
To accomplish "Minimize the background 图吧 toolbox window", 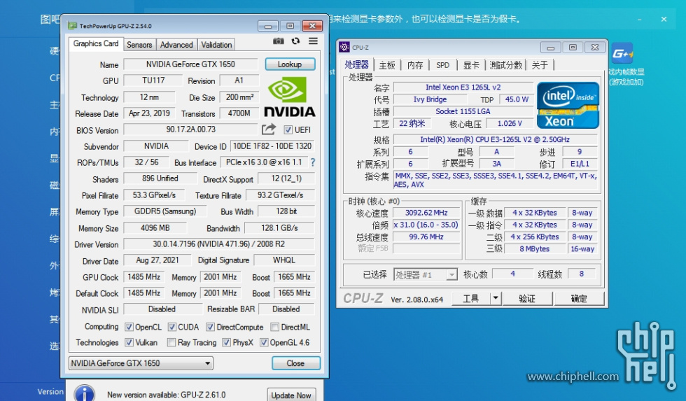I will (640, 19).
